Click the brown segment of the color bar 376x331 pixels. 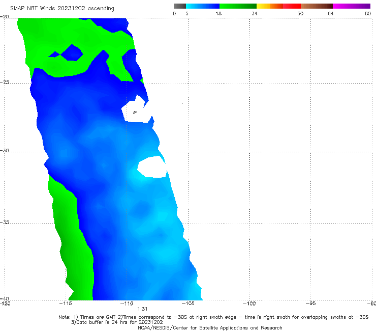coord(317,6)
